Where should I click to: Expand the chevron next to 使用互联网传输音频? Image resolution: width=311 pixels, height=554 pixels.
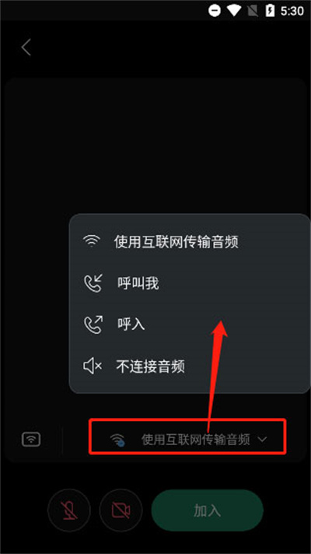point(262,440)
